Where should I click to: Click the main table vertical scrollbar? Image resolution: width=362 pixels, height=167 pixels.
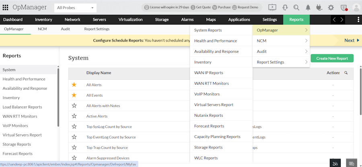361,91
